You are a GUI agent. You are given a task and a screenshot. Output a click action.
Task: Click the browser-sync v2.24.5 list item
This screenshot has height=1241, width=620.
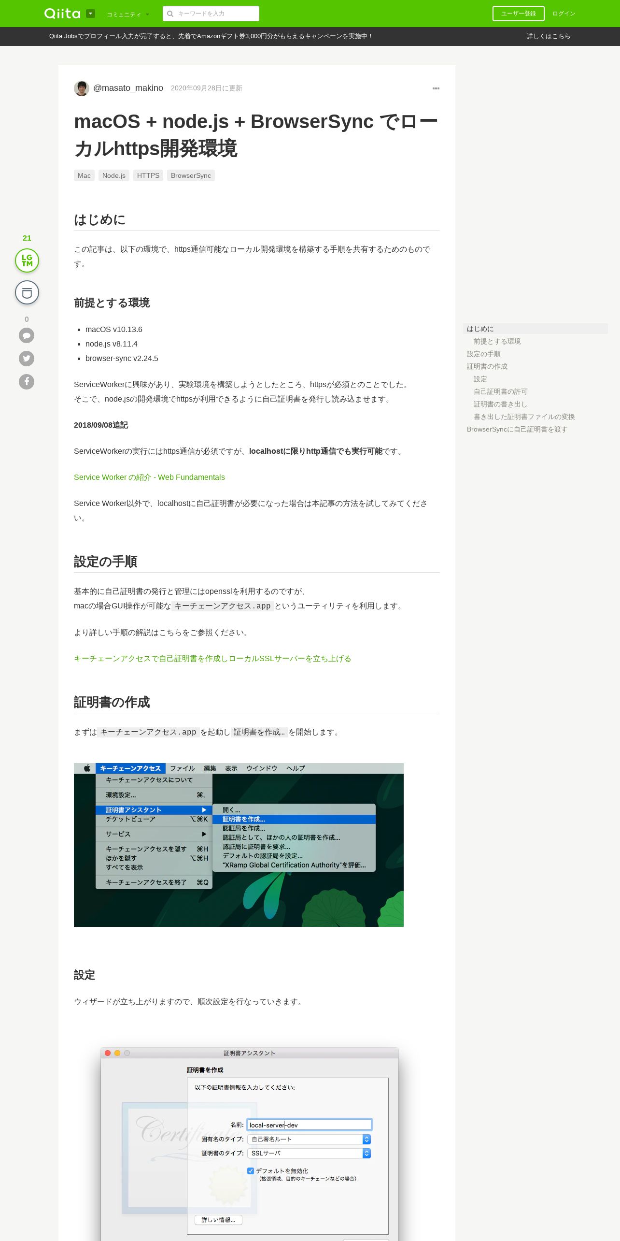[x=122, y=358]
